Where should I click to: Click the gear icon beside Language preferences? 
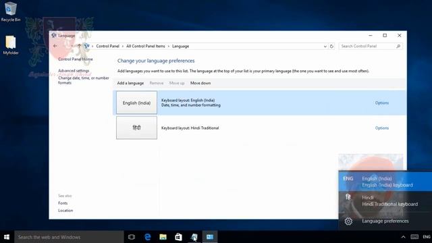pyautogui.click(x=348, y=221)
